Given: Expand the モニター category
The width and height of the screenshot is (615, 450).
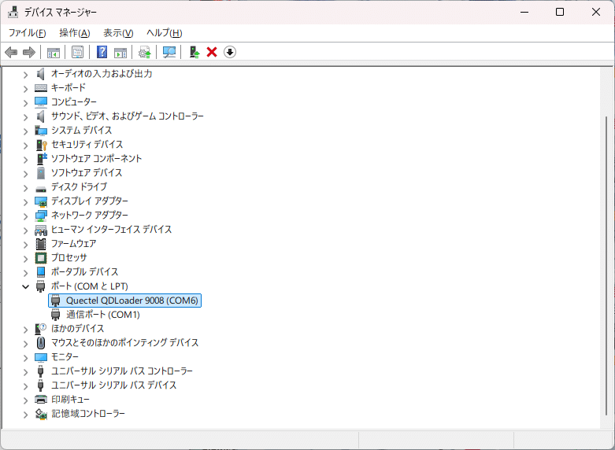Looking at the screenshot, I should pos(25,357).
